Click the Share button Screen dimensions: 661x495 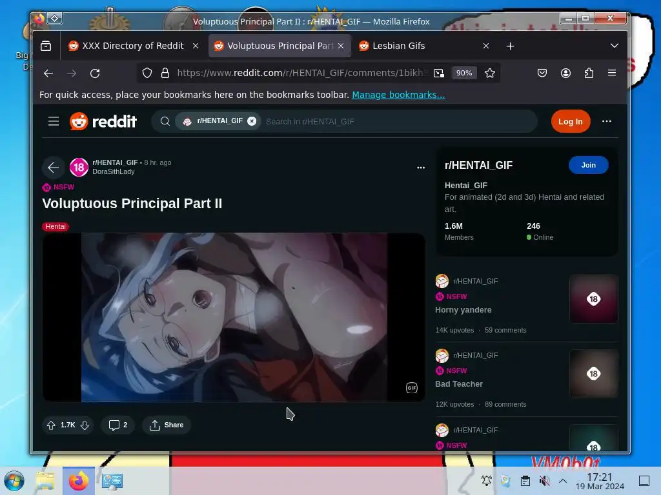tap(166, 425)
